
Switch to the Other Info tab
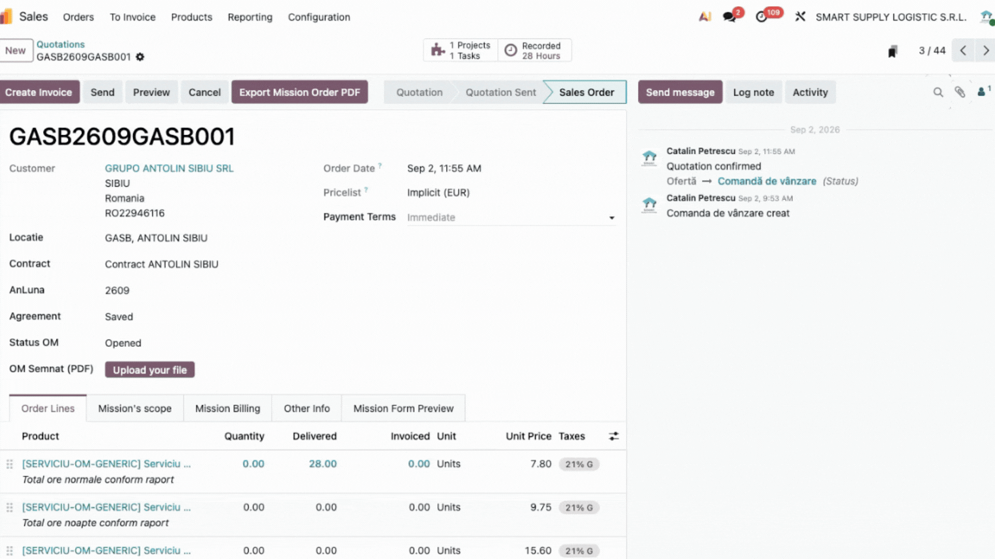(x=307, y=408)
